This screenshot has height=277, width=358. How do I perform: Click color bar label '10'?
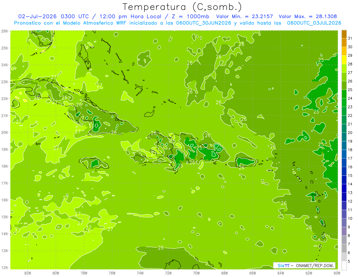pyautogui.click(x=350, y=218)
